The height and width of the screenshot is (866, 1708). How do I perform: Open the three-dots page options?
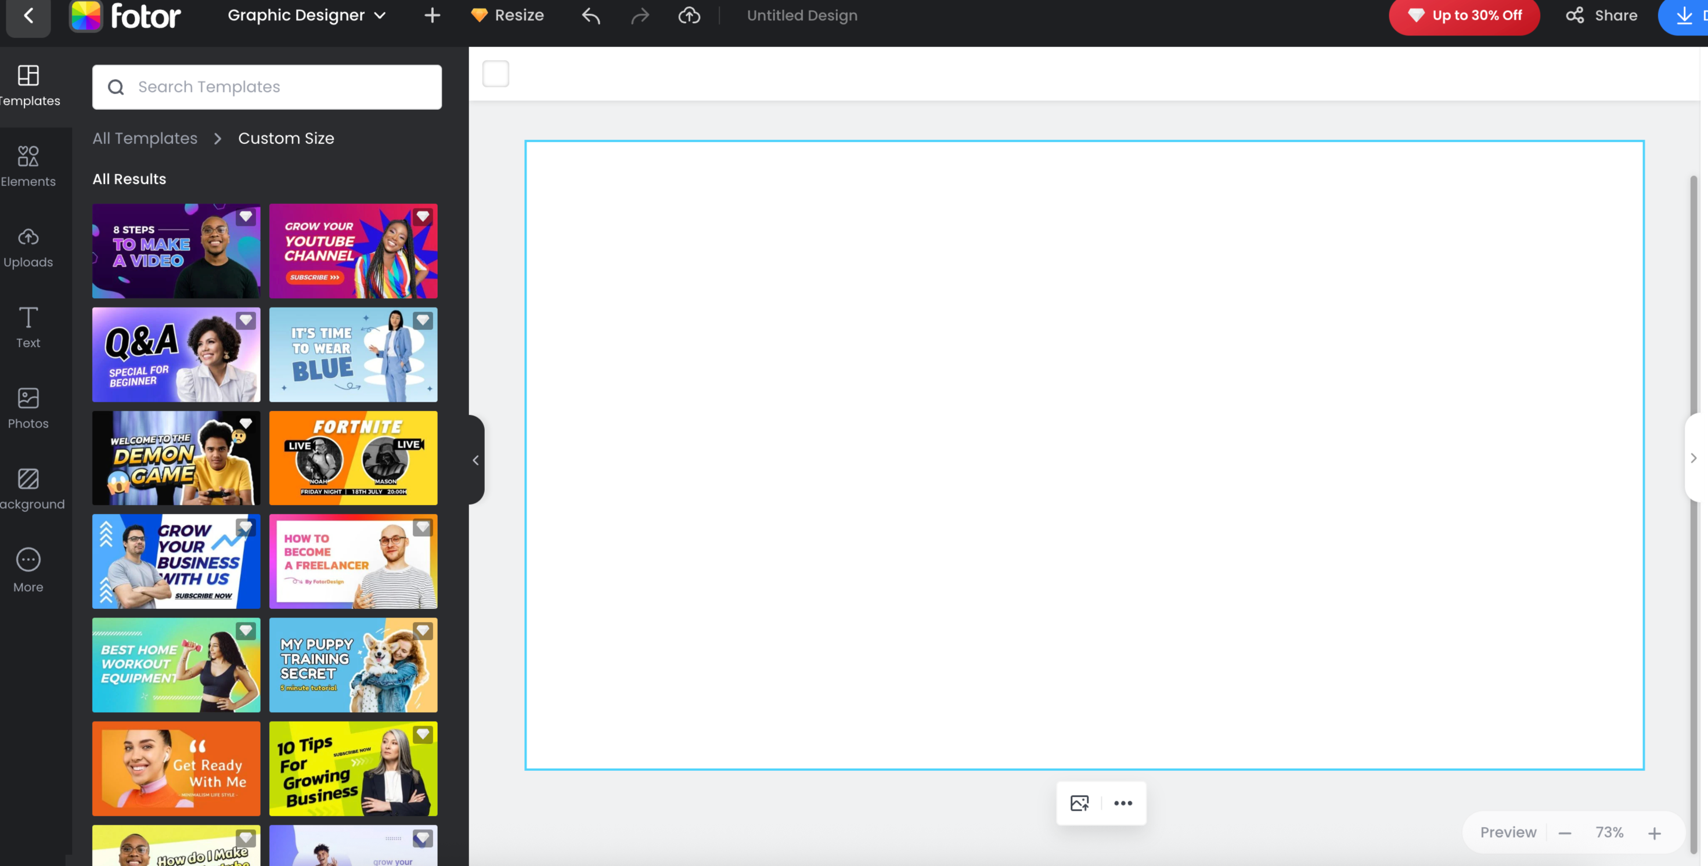point(1123,803)
